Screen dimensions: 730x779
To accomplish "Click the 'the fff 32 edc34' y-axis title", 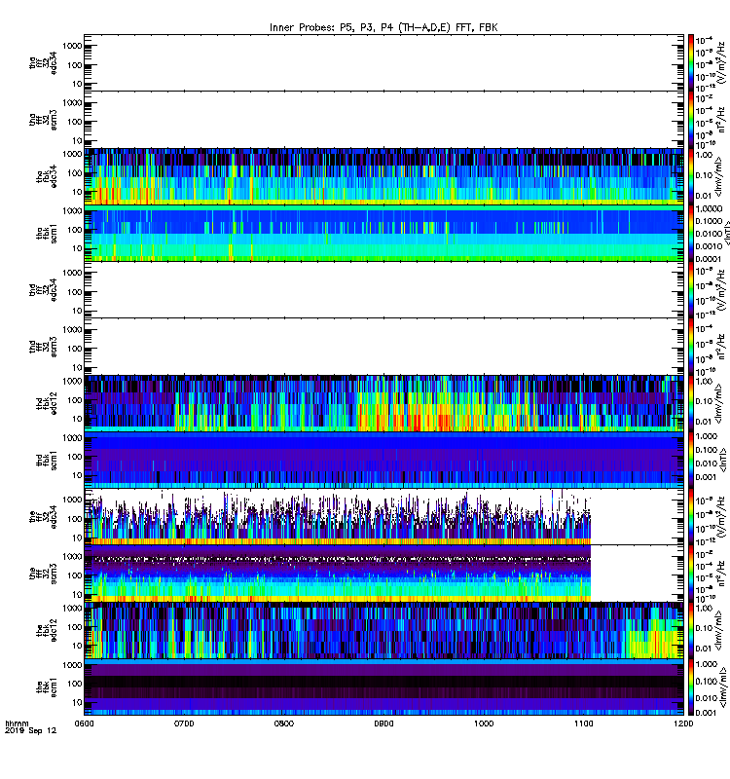I will (43, 517).
